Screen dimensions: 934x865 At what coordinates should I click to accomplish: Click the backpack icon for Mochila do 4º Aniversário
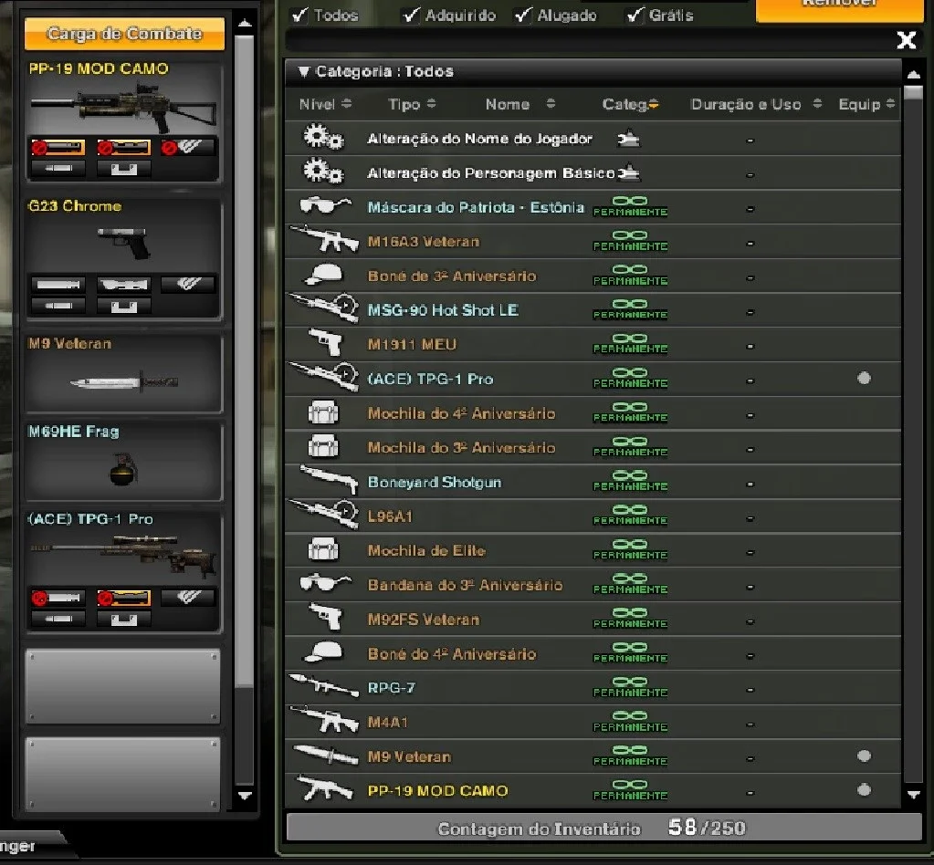tap(323, 412)
